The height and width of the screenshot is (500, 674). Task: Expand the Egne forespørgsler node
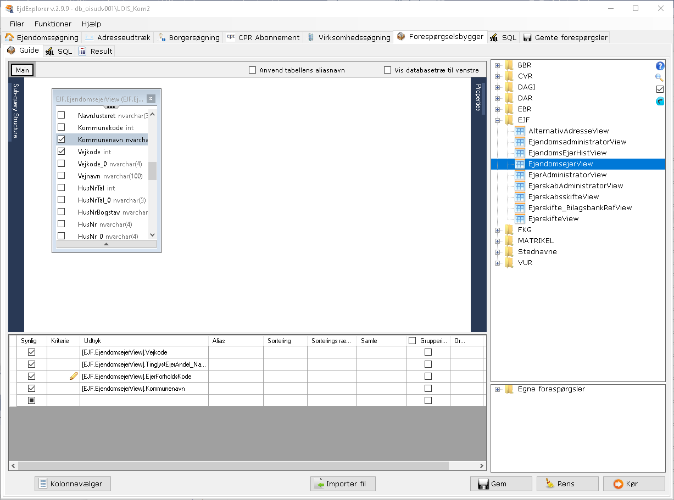tap(498, 390)
